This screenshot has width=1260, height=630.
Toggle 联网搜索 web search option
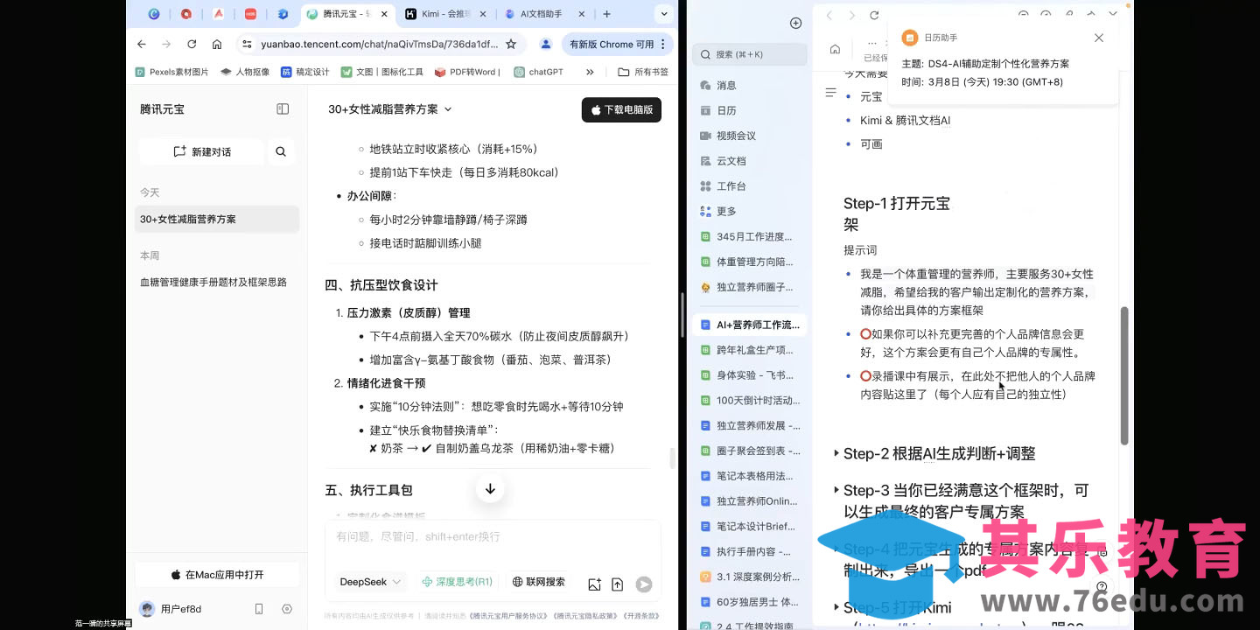[539, 582]
